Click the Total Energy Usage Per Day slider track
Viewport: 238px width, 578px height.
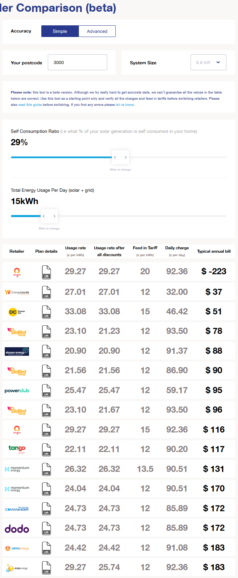point(118,216)
